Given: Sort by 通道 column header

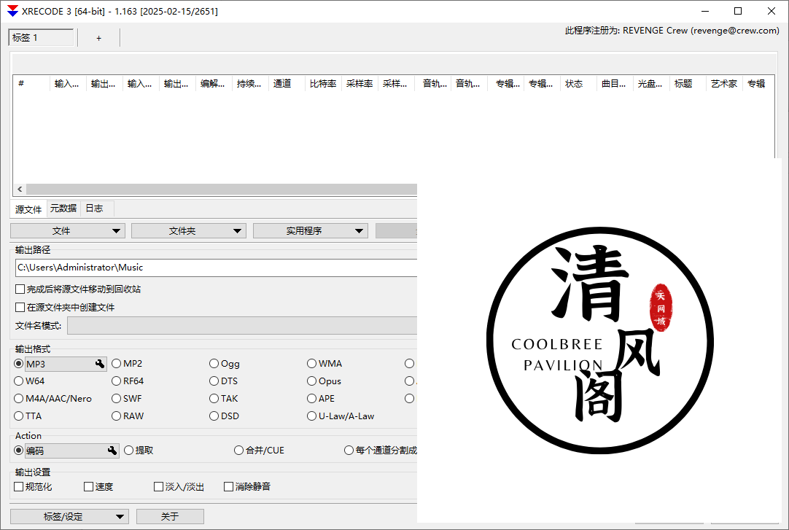Looking at the screenshot, I should 287,83.
